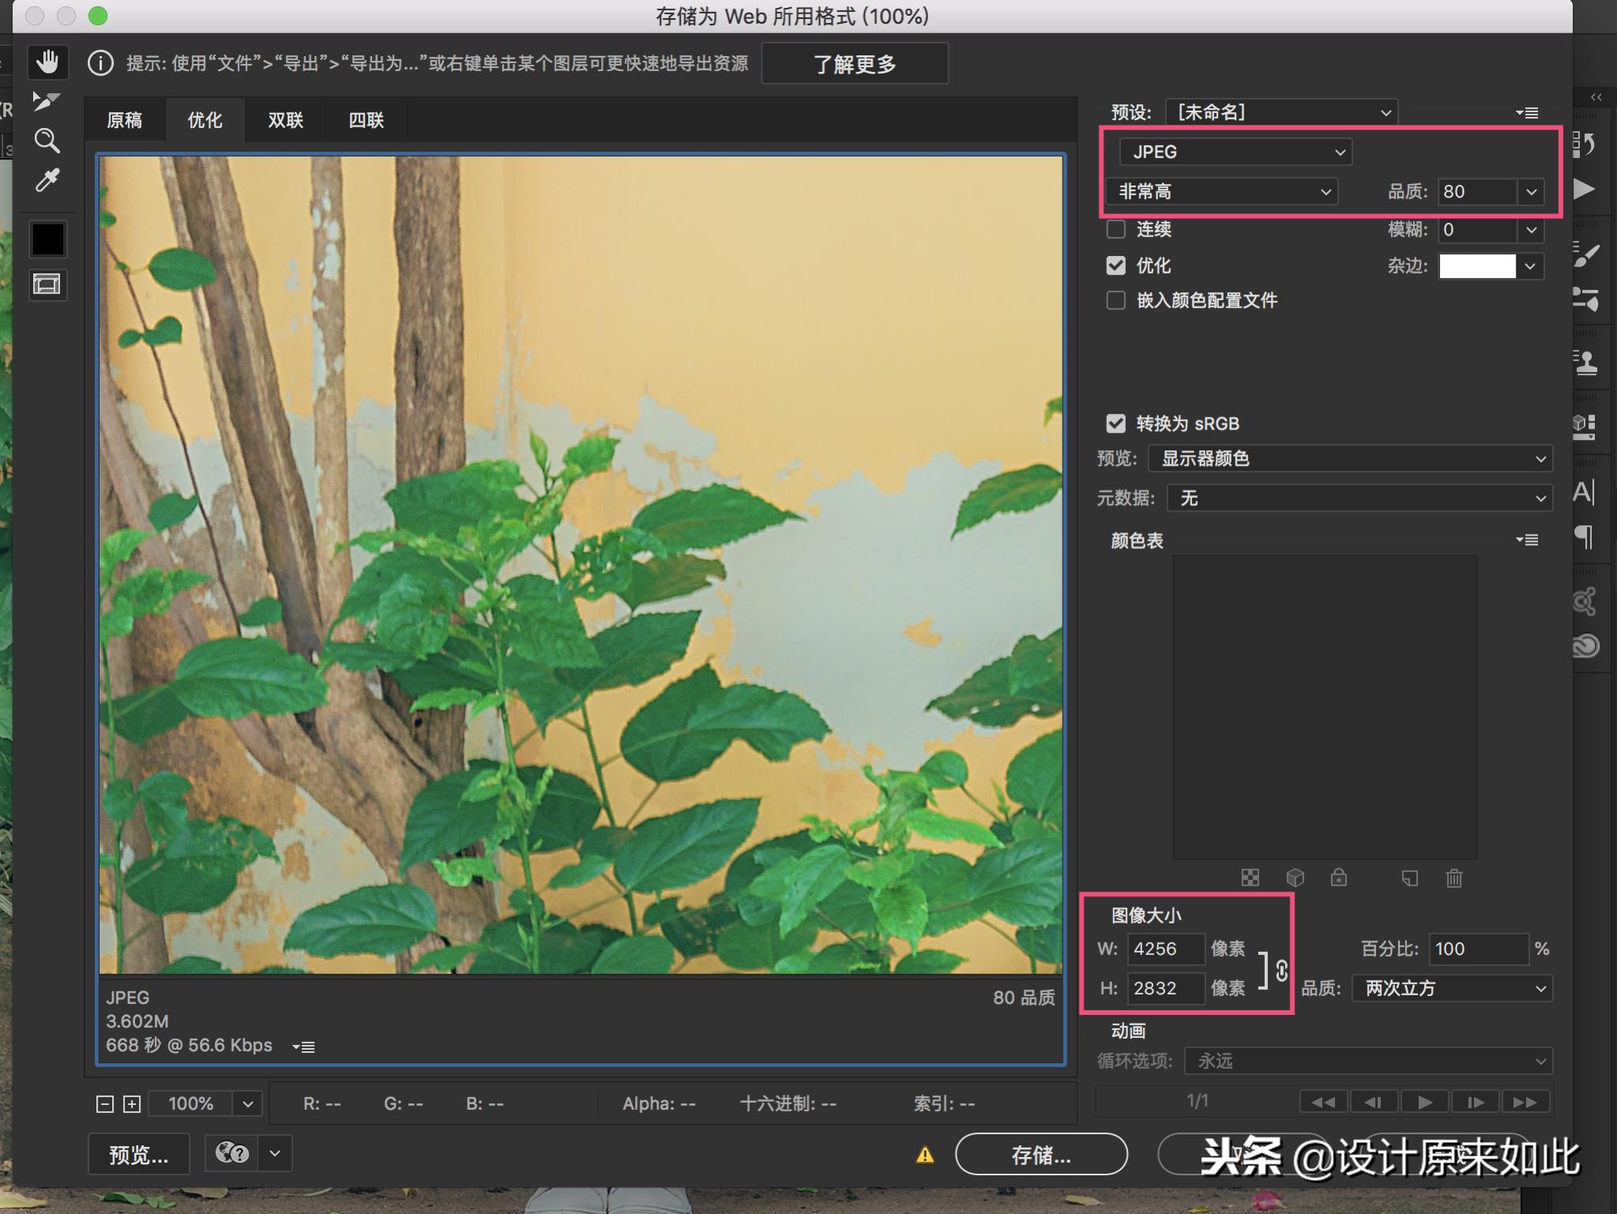The image size is (1617, 1214).
Task: Switch to the 双联 tab
Action: click(285, 120)
